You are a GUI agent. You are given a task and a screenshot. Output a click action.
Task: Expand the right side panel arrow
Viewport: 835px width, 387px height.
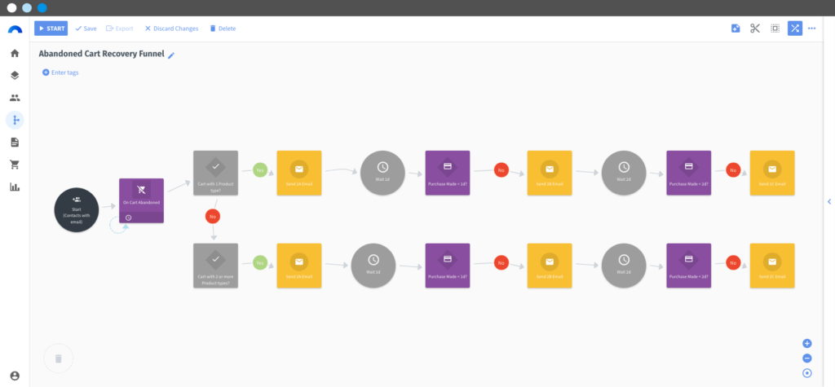pos(829,201)
